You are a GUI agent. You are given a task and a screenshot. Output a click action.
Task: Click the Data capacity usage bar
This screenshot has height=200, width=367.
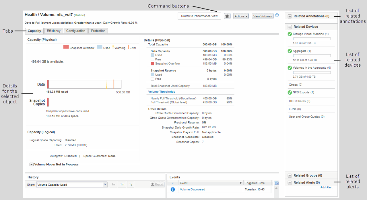pos(84,84)
